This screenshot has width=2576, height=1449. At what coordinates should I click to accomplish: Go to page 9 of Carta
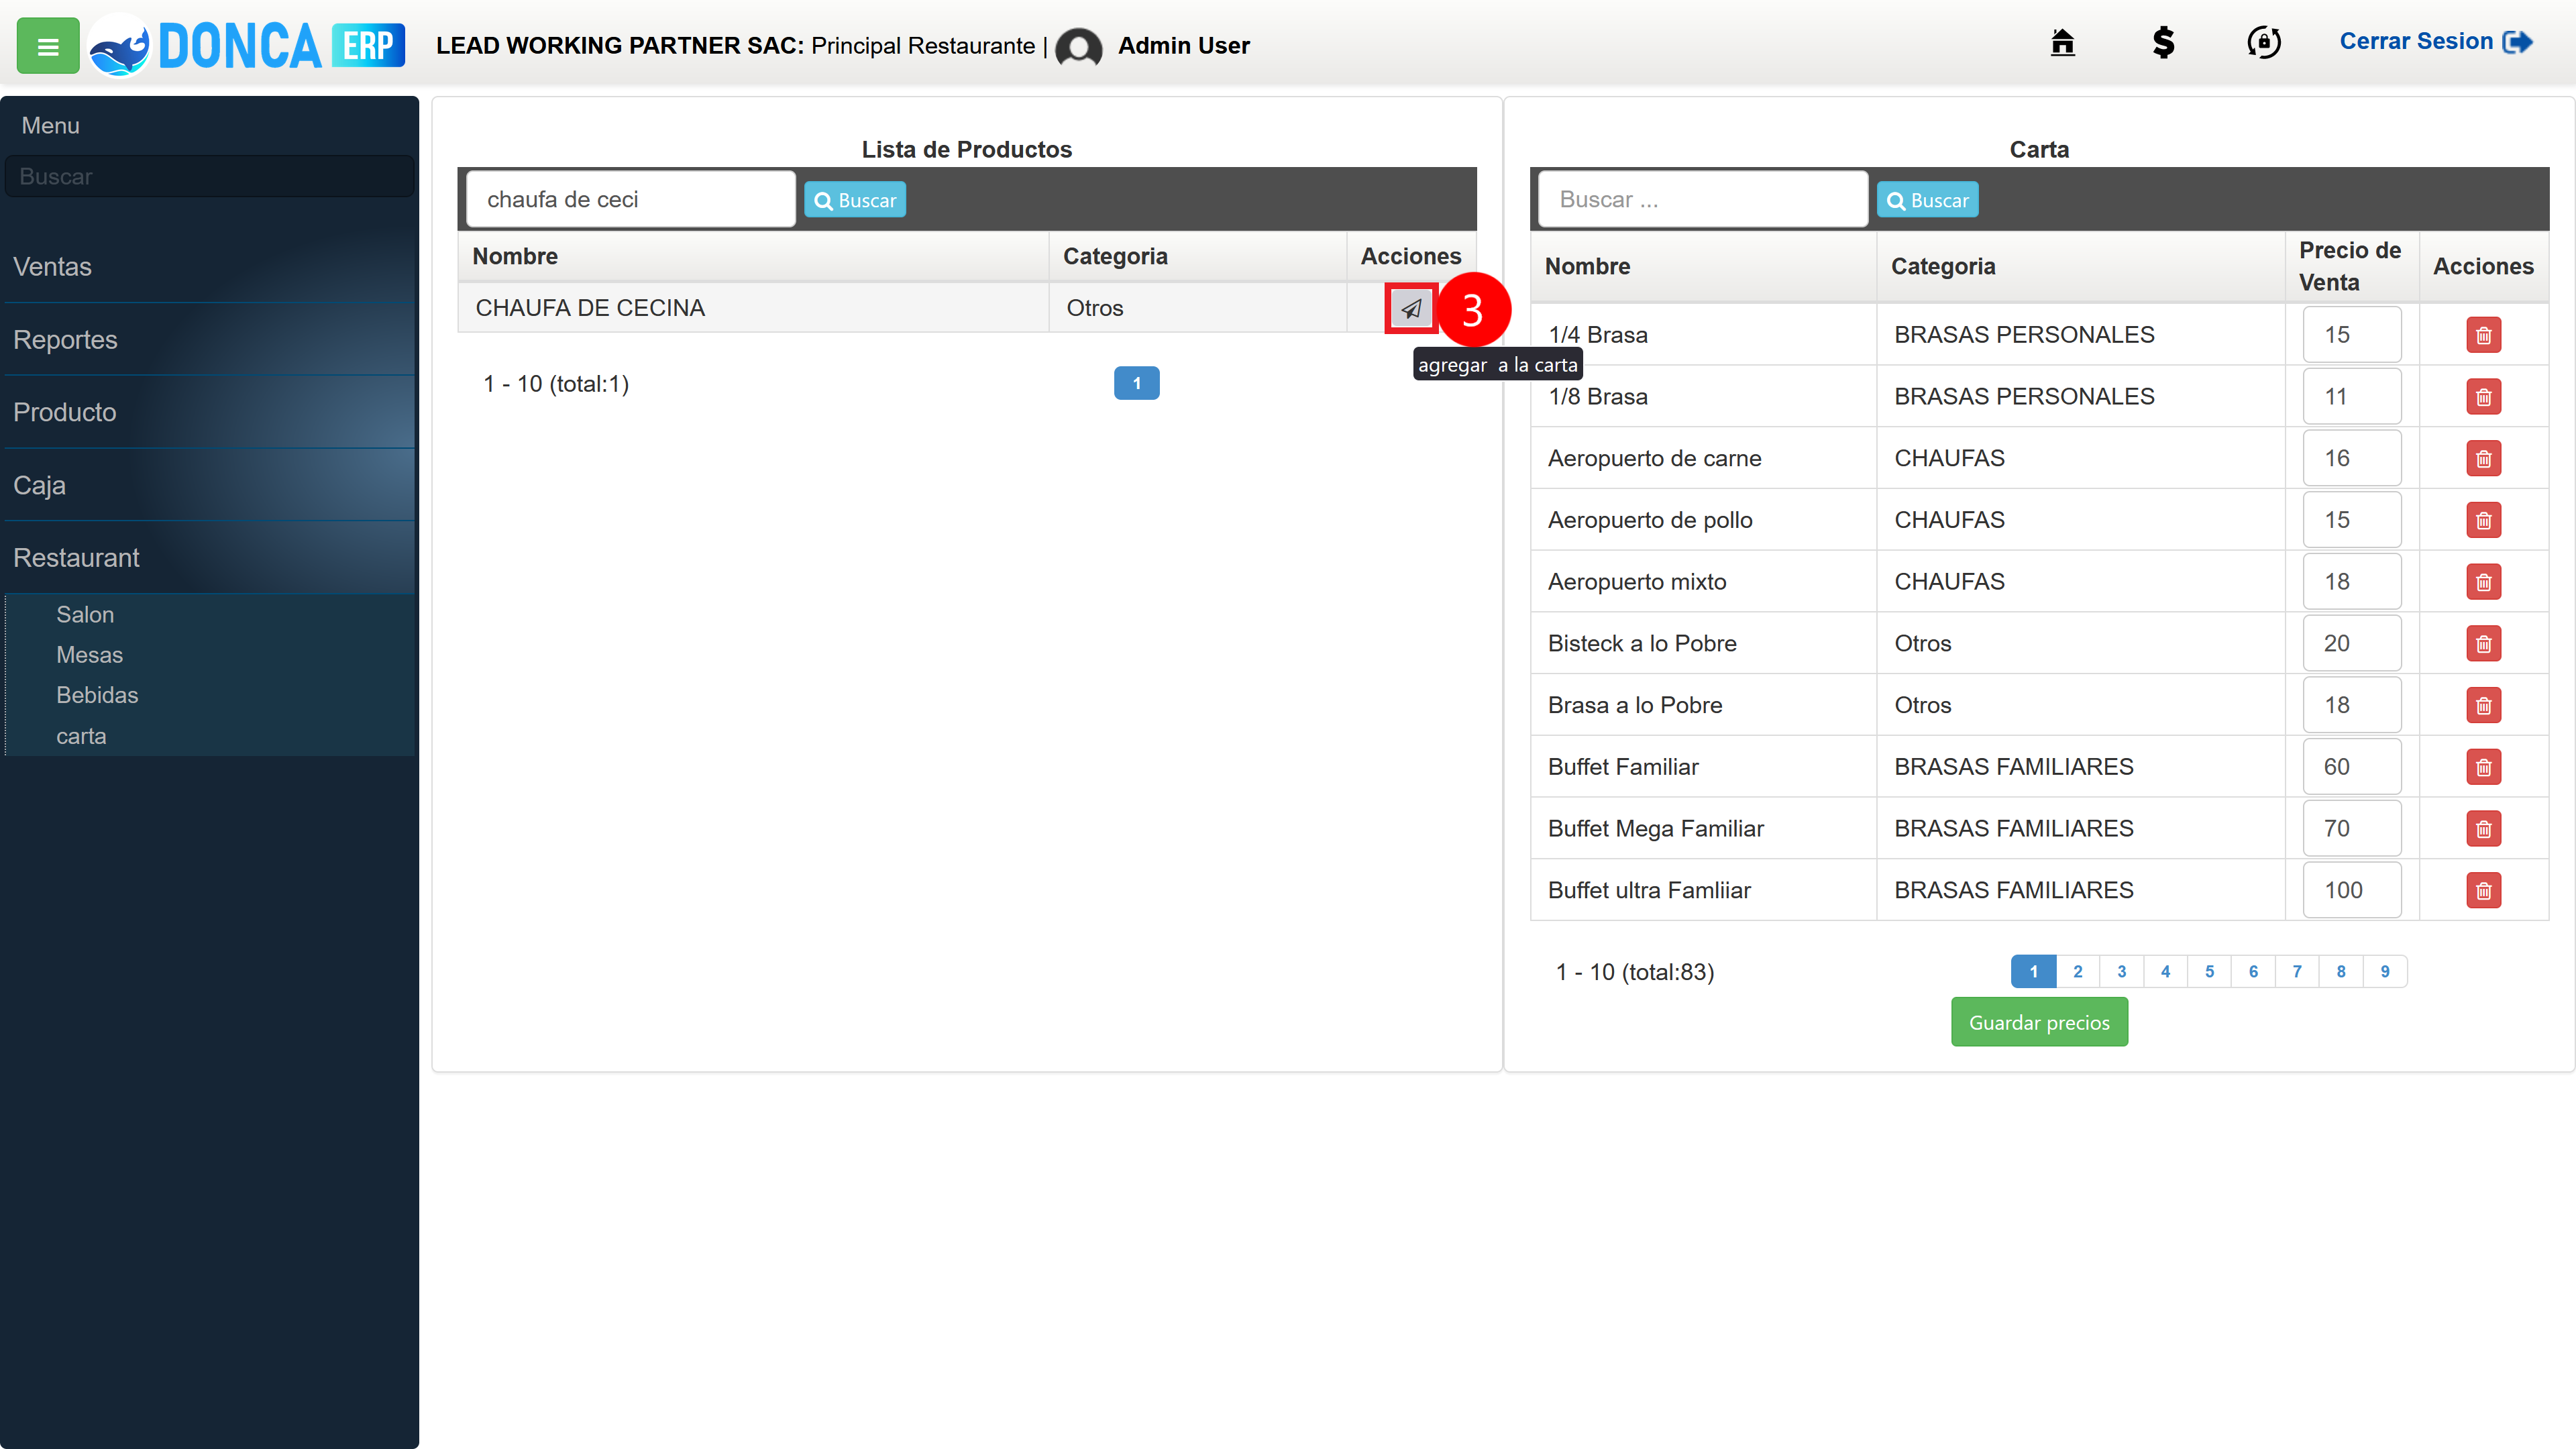tap(2385, 971)
